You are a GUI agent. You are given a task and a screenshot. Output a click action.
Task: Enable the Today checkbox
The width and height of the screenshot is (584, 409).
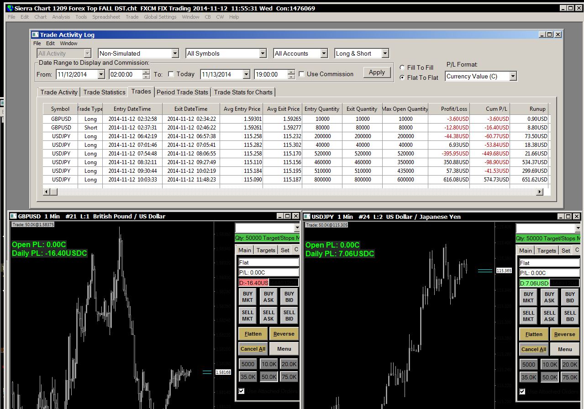pos(171,74)
